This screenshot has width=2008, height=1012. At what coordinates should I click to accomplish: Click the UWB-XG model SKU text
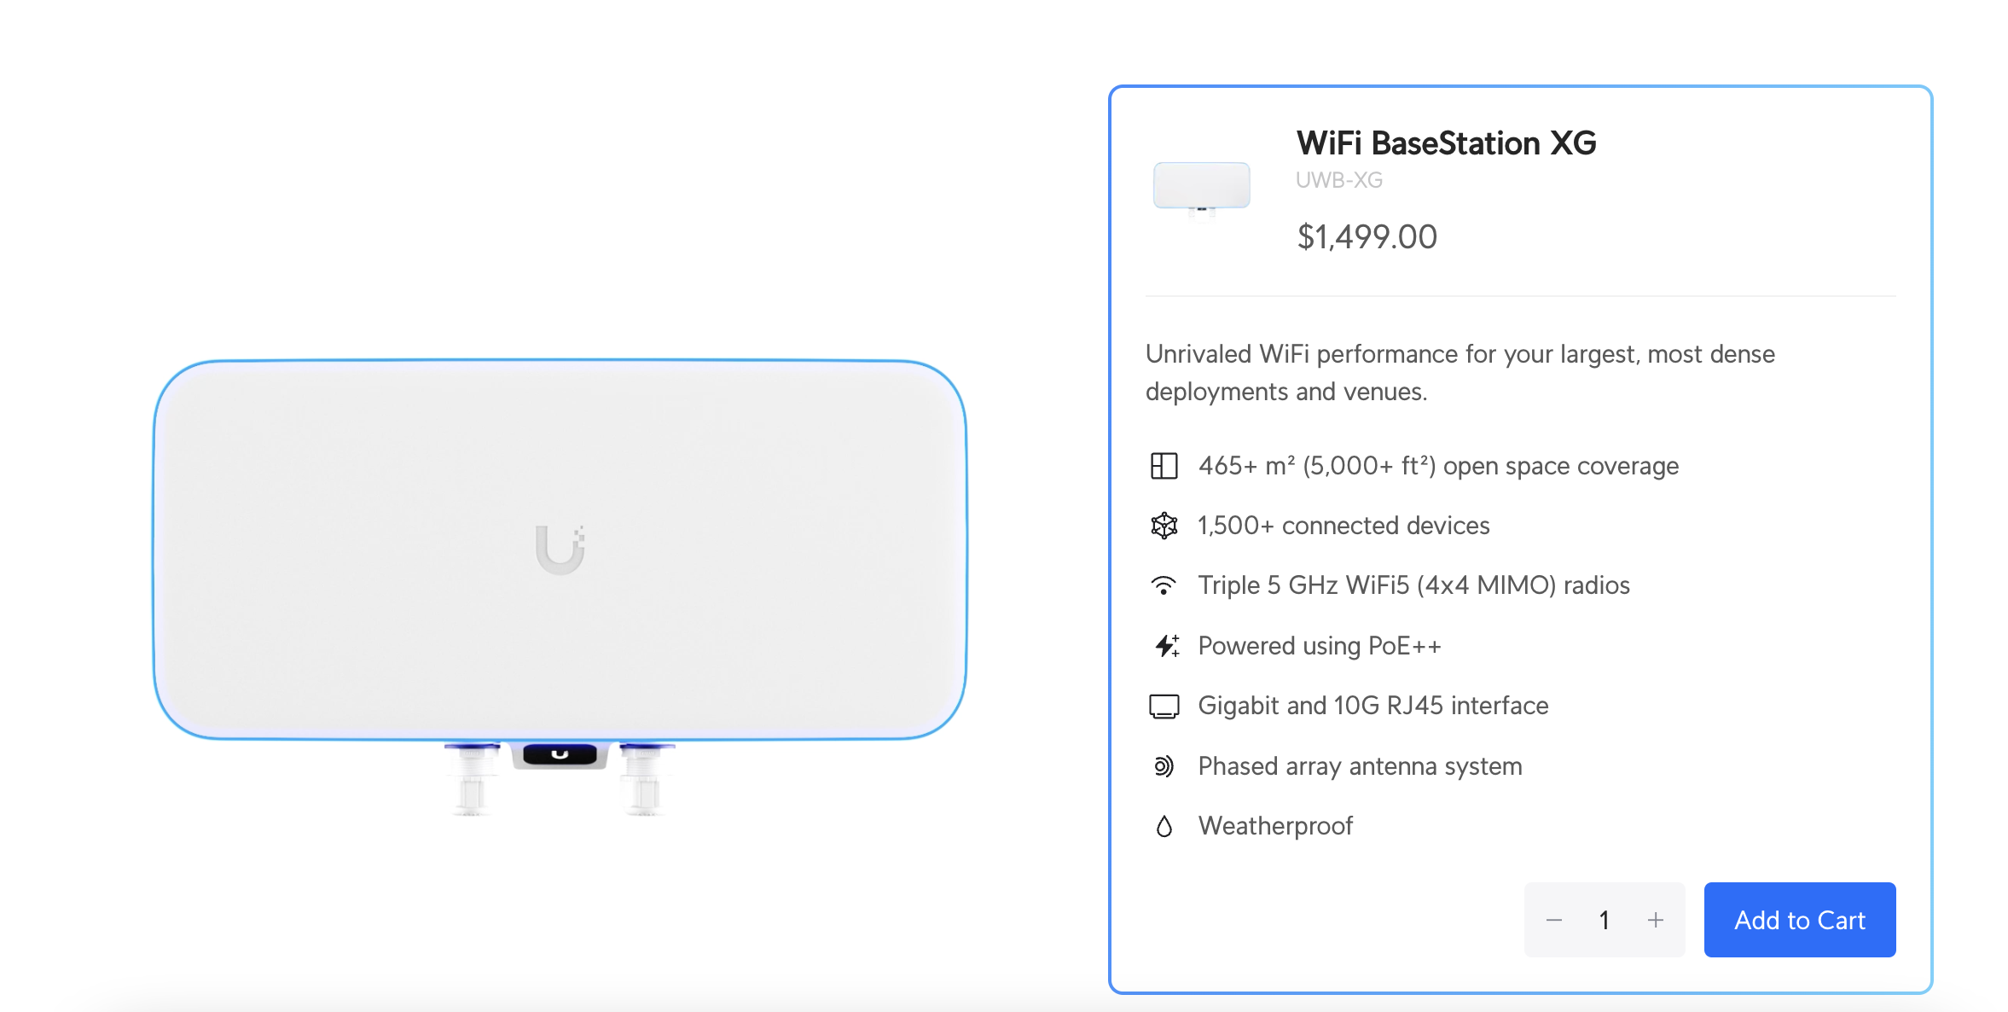[1338, 181]
